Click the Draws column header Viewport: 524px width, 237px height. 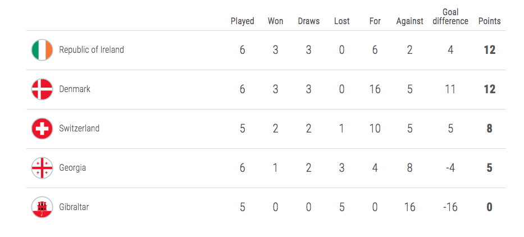pos(309,21)
